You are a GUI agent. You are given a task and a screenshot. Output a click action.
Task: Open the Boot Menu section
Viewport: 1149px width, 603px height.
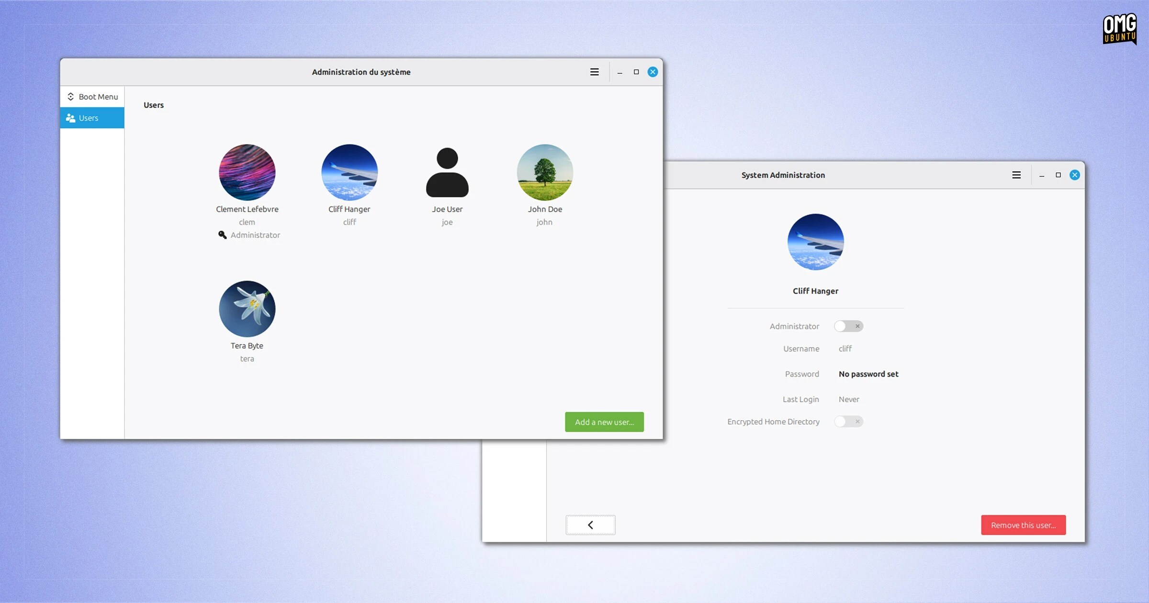98,97
